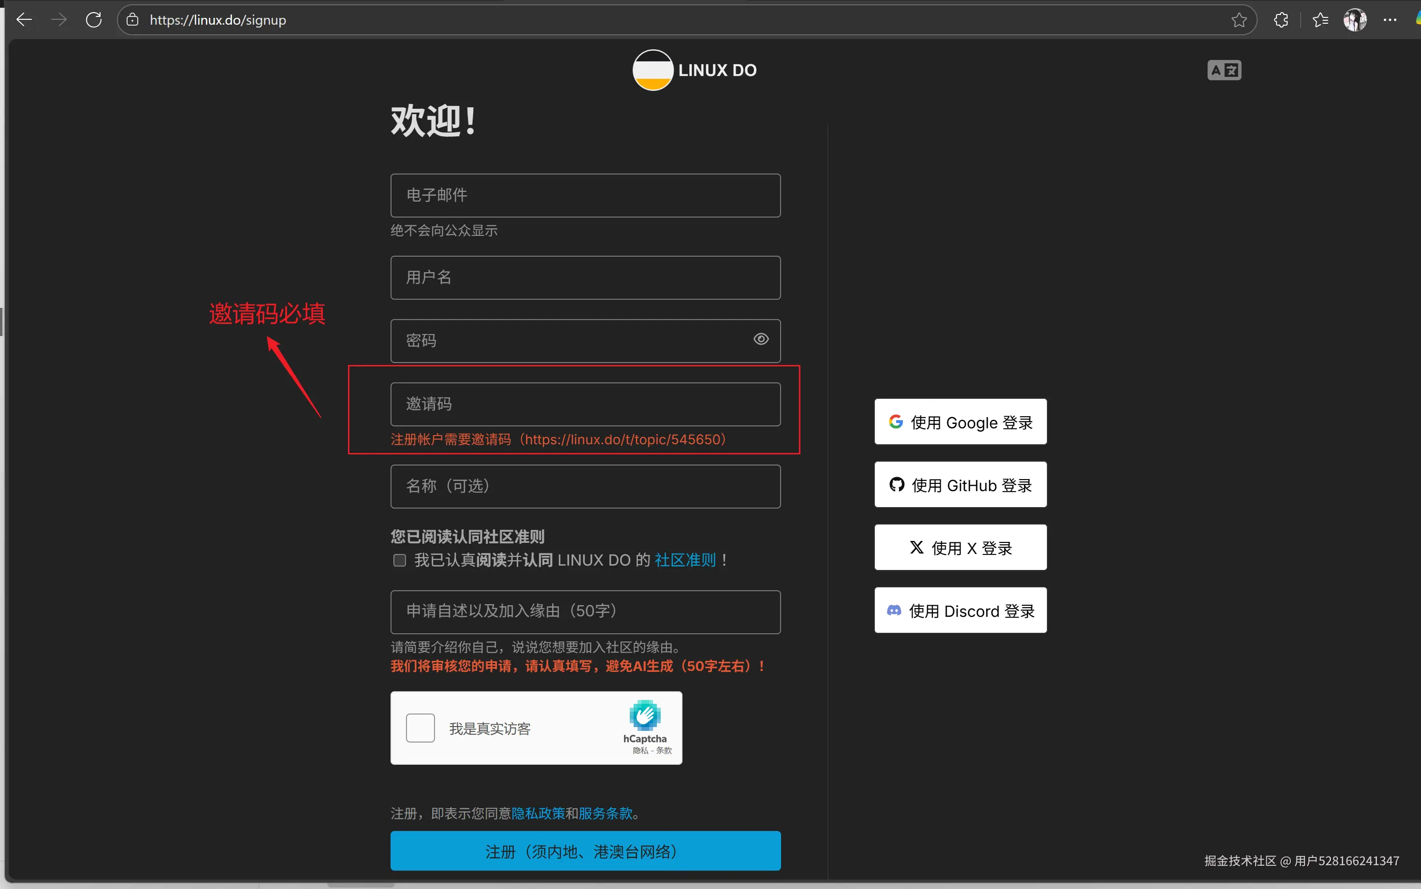
Task: Click the browser profile avatar
Action: click(1355, 20)
